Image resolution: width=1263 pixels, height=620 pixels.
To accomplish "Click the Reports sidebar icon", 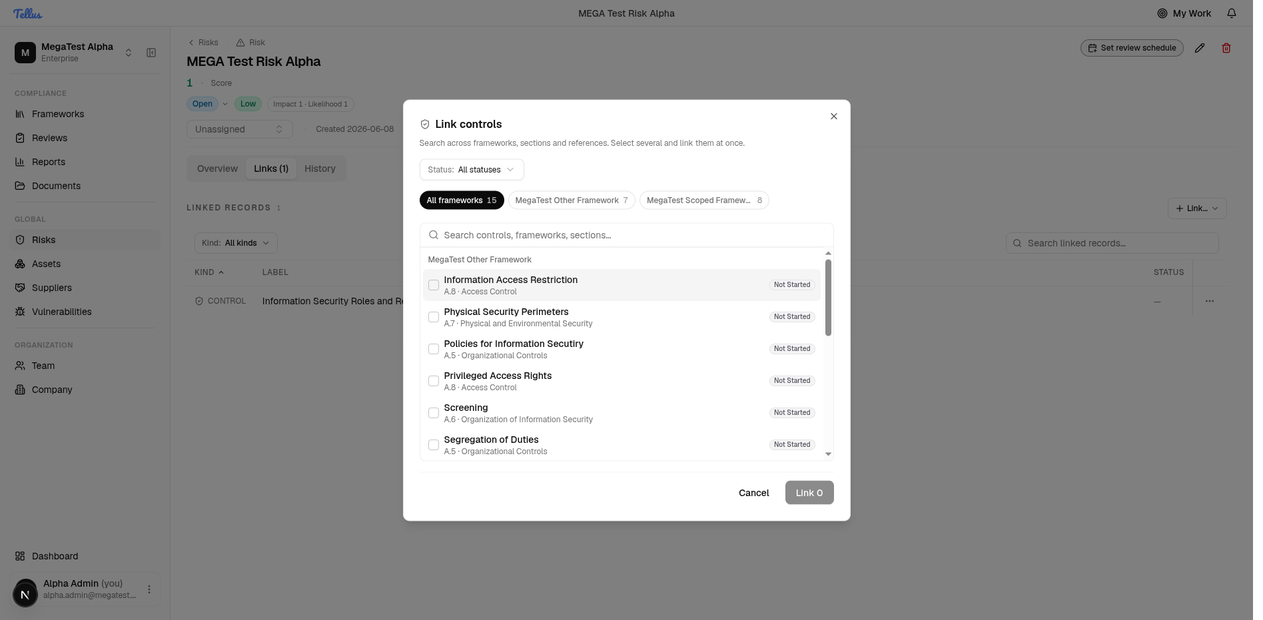I will pyautogui.click(x=20, y=162).
